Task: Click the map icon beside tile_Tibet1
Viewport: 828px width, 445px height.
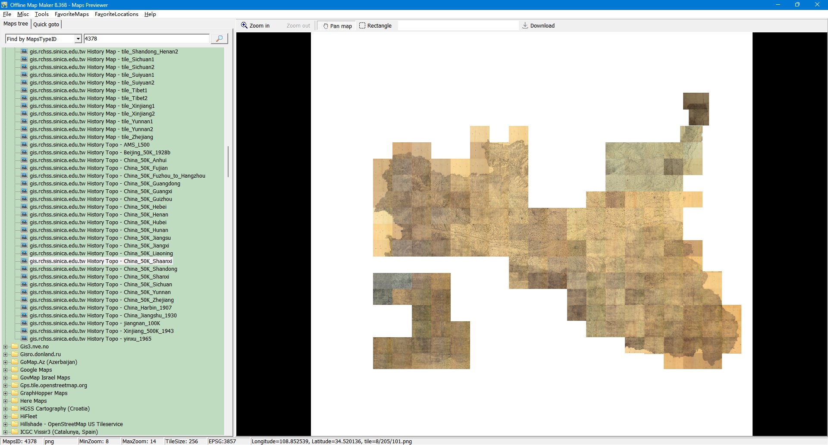Action: (x=24, y=91)
